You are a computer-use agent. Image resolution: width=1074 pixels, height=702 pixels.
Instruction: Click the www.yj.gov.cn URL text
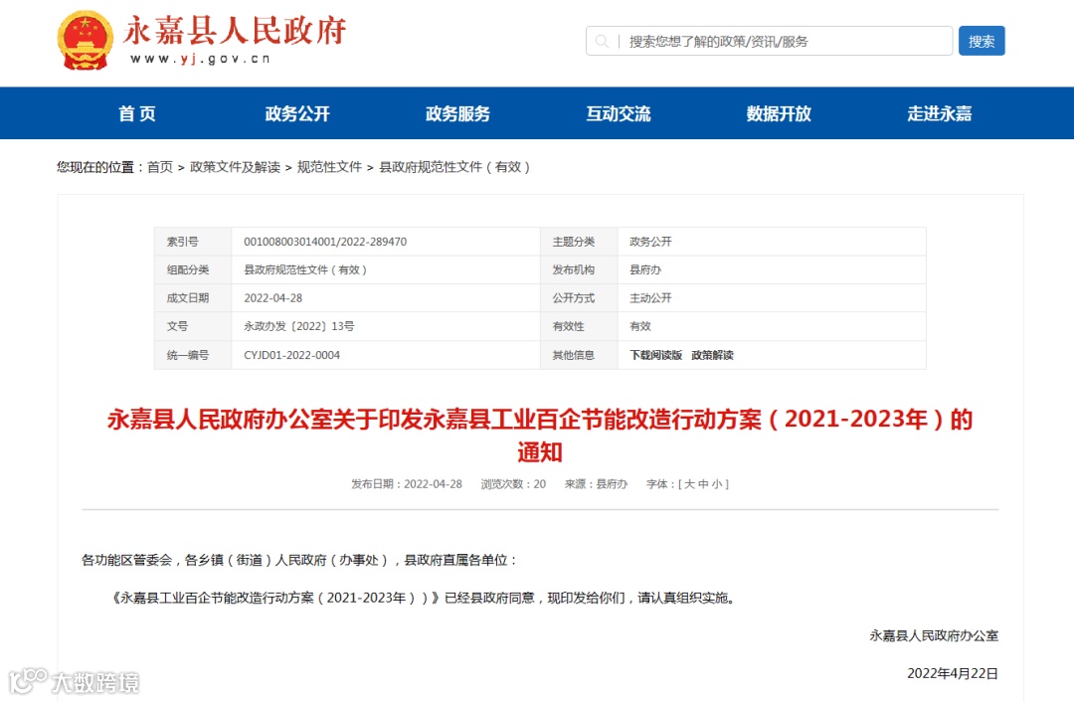tap(200, 59)
